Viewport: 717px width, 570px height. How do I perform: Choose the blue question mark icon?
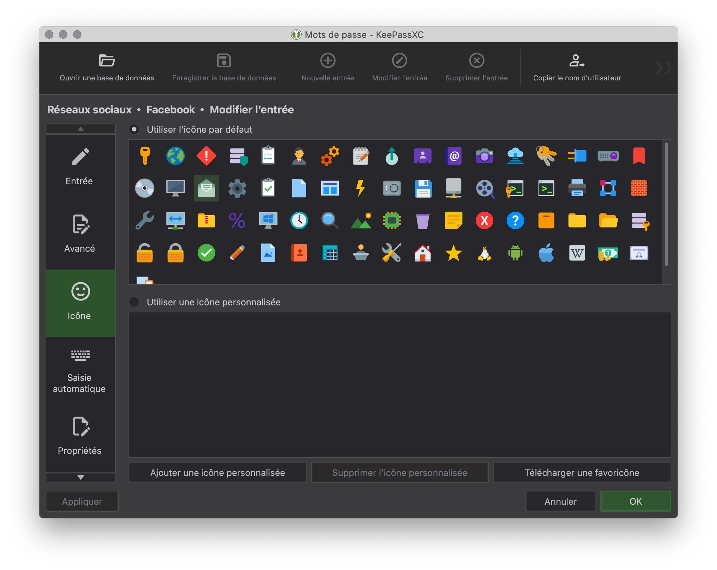tap(515, 220)
